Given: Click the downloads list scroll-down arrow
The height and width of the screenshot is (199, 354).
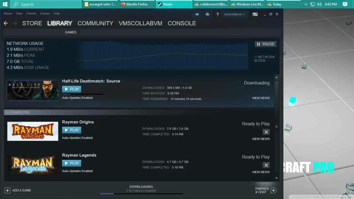Looking at the screenshot, I should 277,178.
